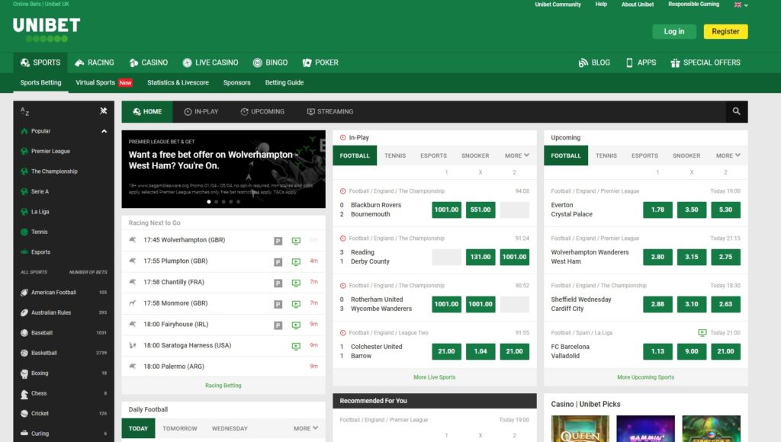Select second carousel dot on promo banner

click(216, 202)
